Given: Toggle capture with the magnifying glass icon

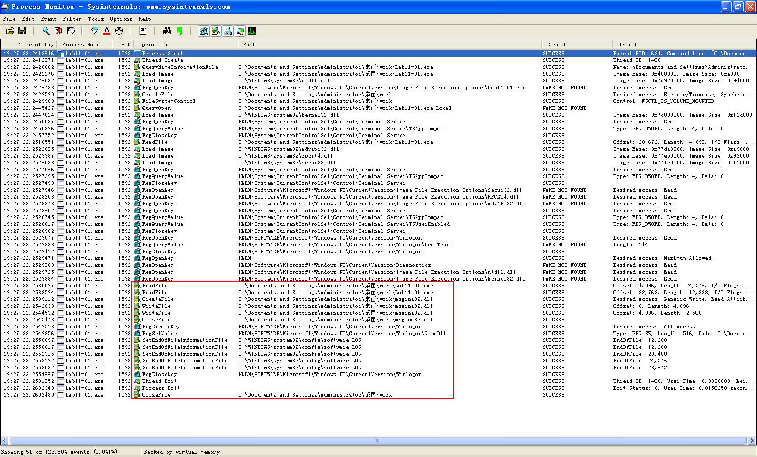Looking at the screenshot, I should [46, 31].
